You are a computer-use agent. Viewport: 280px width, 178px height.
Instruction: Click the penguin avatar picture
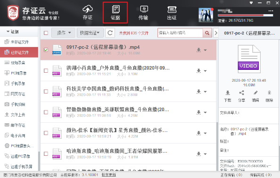pos(206,15)
